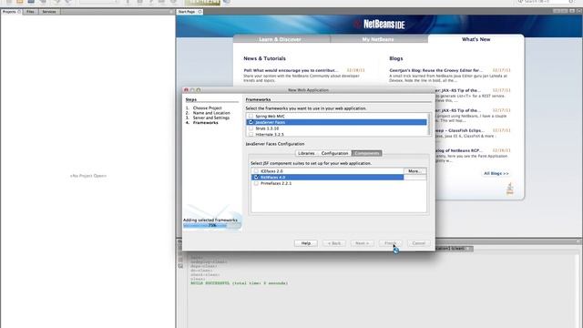Check the Spring Web MVC framework
Image resolution: width=583 pixels, height=328 pixels.
point(251,116)
